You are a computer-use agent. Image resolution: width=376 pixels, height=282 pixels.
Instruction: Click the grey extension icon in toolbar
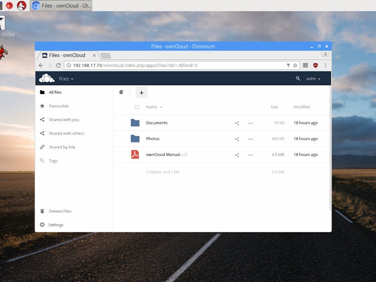click(305, 65)
